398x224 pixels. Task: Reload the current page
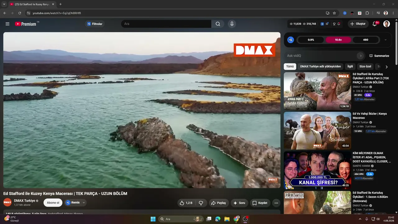(x=20, y=13)
